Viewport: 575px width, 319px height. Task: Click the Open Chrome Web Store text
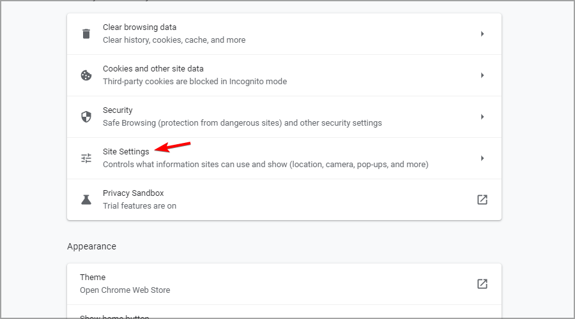(x=125, y=290)
